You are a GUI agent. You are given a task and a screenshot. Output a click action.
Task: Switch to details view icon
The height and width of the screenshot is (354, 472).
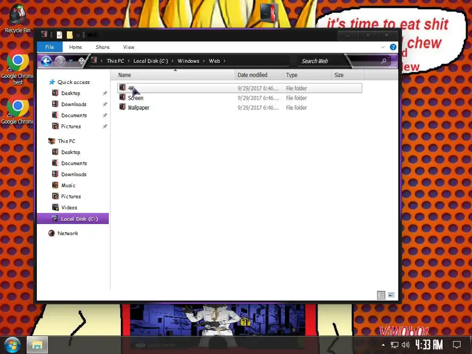click(x=381, y=295)
